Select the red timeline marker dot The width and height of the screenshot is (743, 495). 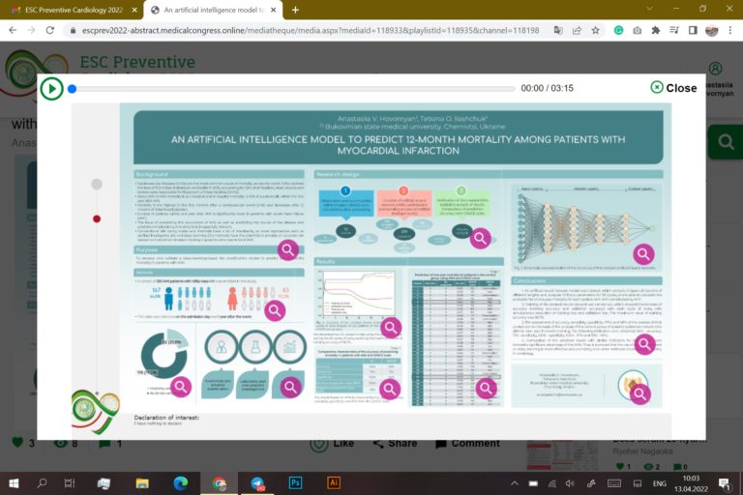pyautogui.click(x=97, y=218)
